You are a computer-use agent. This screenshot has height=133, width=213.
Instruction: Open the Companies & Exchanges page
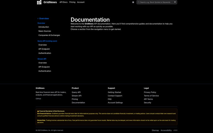[49, 35]
